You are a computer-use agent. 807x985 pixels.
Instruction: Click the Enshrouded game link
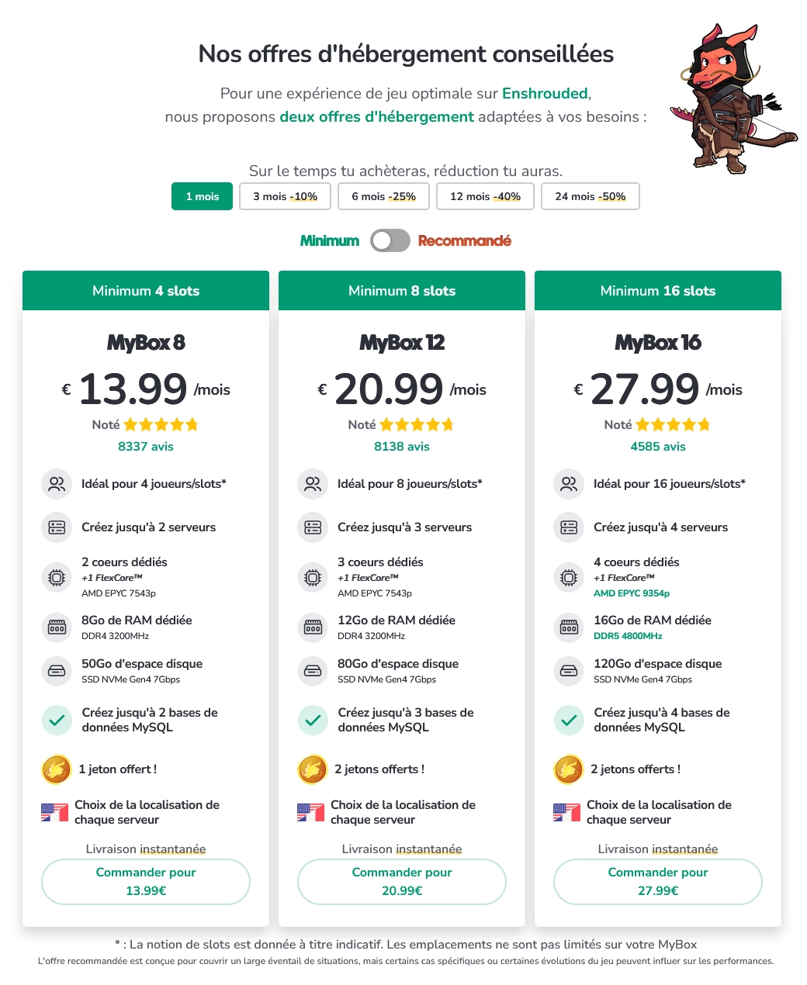pyautogui.click(x=545, y=94)
